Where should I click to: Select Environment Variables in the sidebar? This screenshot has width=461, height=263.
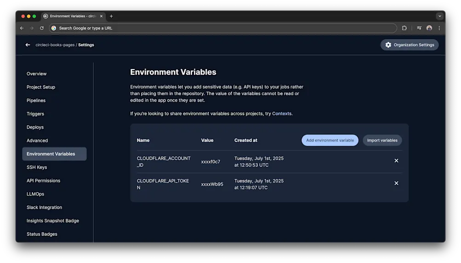54,154
